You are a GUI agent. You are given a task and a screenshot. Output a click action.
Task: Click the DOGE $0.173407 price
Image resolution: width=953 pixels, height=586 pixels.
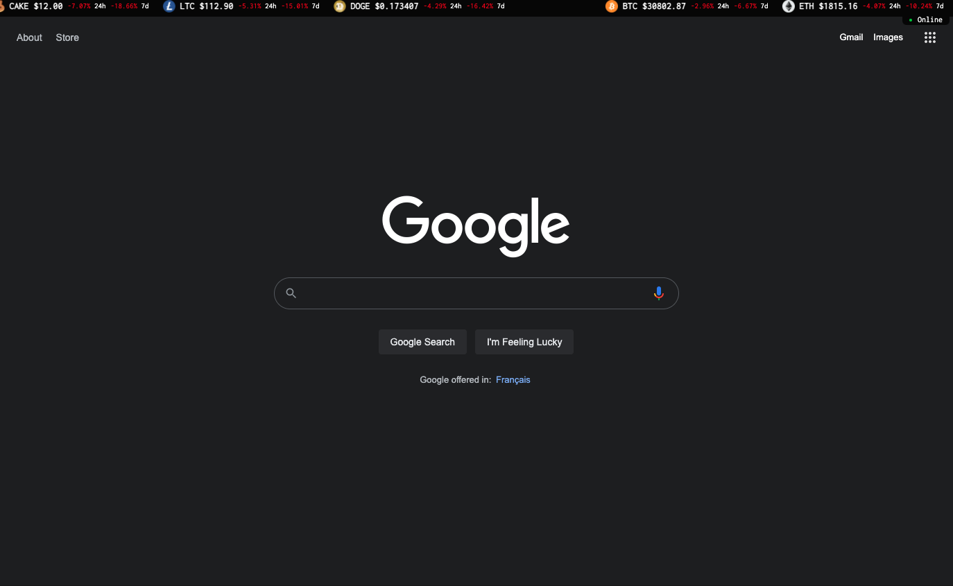(x=385, y=6)
